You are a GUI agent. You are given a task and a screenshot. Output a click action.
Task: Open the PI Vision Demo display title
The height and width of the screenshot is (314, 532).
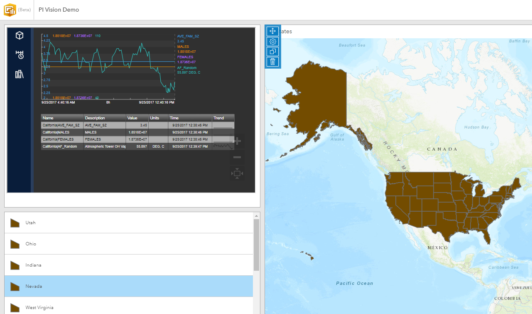59,9
